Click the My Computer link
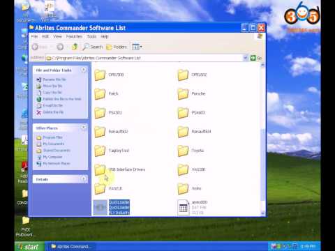 pos(52,157)
